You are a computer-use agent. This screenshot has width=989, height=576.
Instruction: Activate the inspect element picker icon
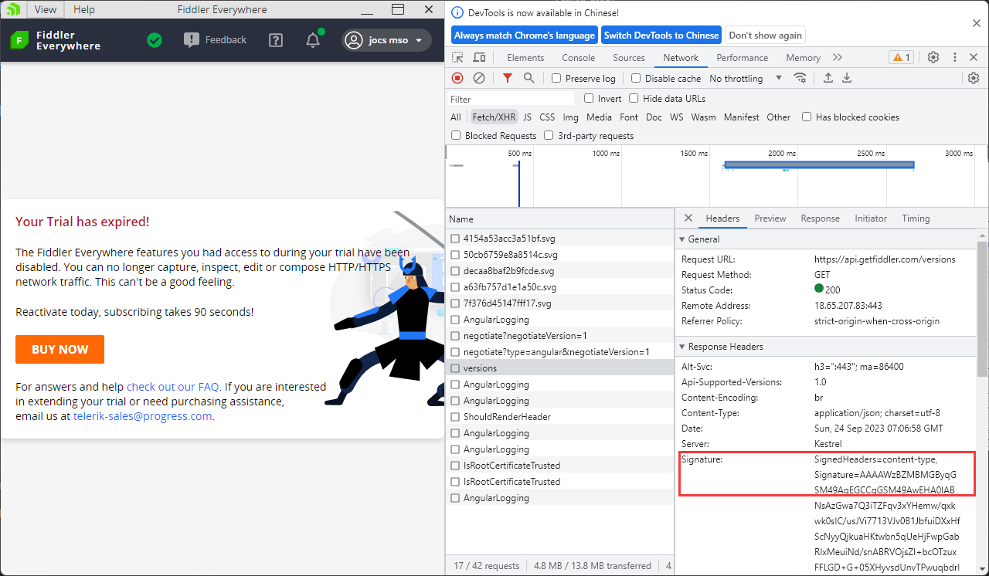click(x=458, y=58)
